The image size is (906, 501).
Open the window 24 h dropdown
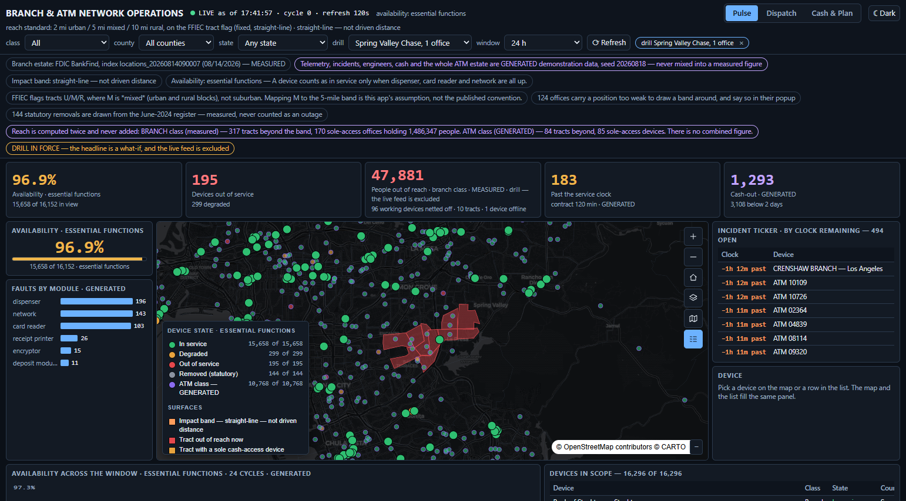tap(543, 43)
